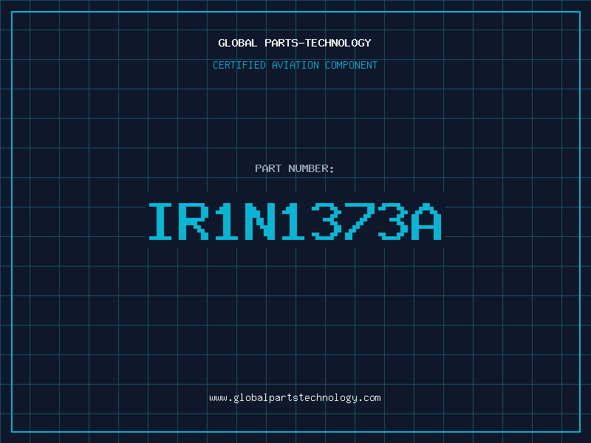Viewport: 591px width, 443px height.
Task: Select the part number IR1N1373A
Action: point(295,221)
